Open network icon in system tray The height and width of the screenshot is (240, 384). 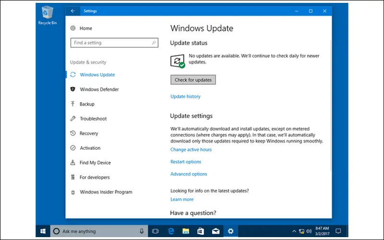pos(302,231)
